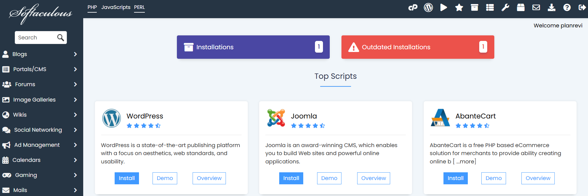
Task: Switch to the JavaScripts tab
Action: 116,7
